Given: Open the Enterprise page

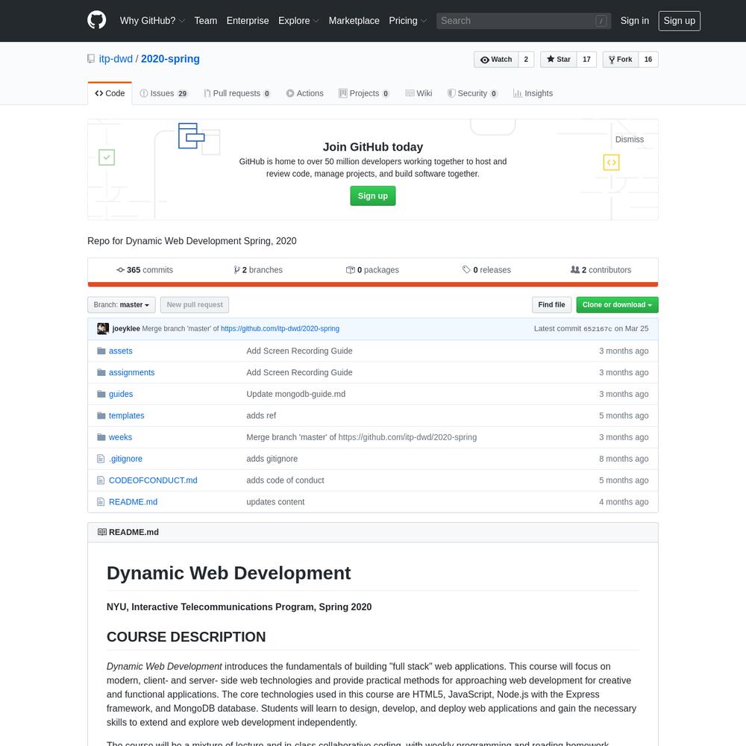Looking at the screenshot, I should 248,21.
